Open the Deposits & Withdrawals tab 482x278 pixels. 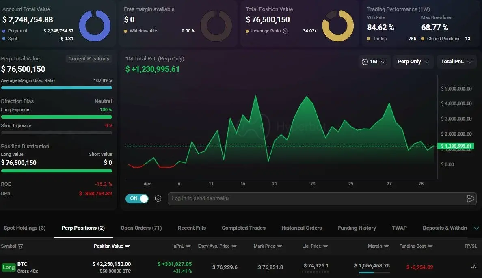point(445,228)
